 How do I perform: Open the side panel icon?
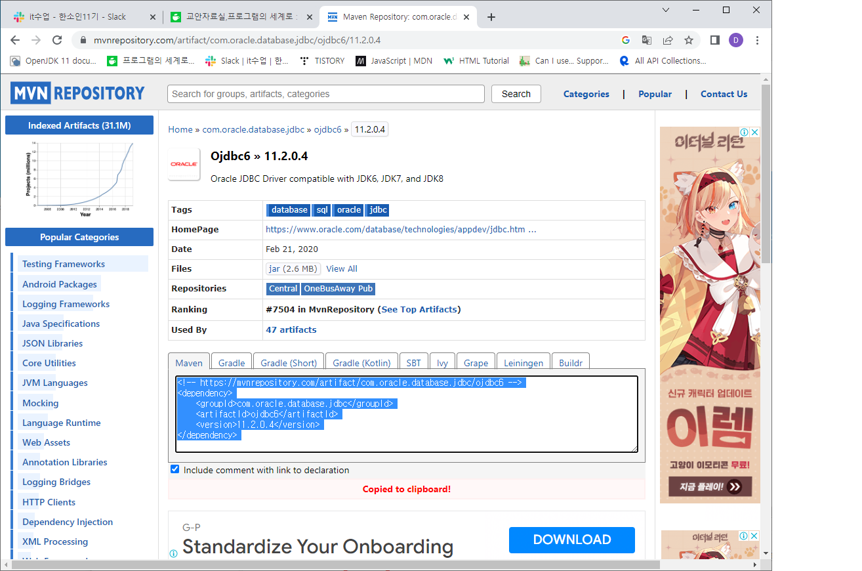715,40
